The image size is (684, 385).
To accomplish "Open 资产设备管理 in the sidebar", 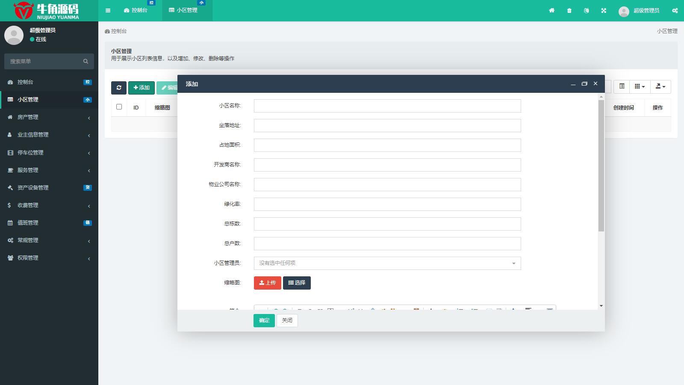I will point(49,188).
